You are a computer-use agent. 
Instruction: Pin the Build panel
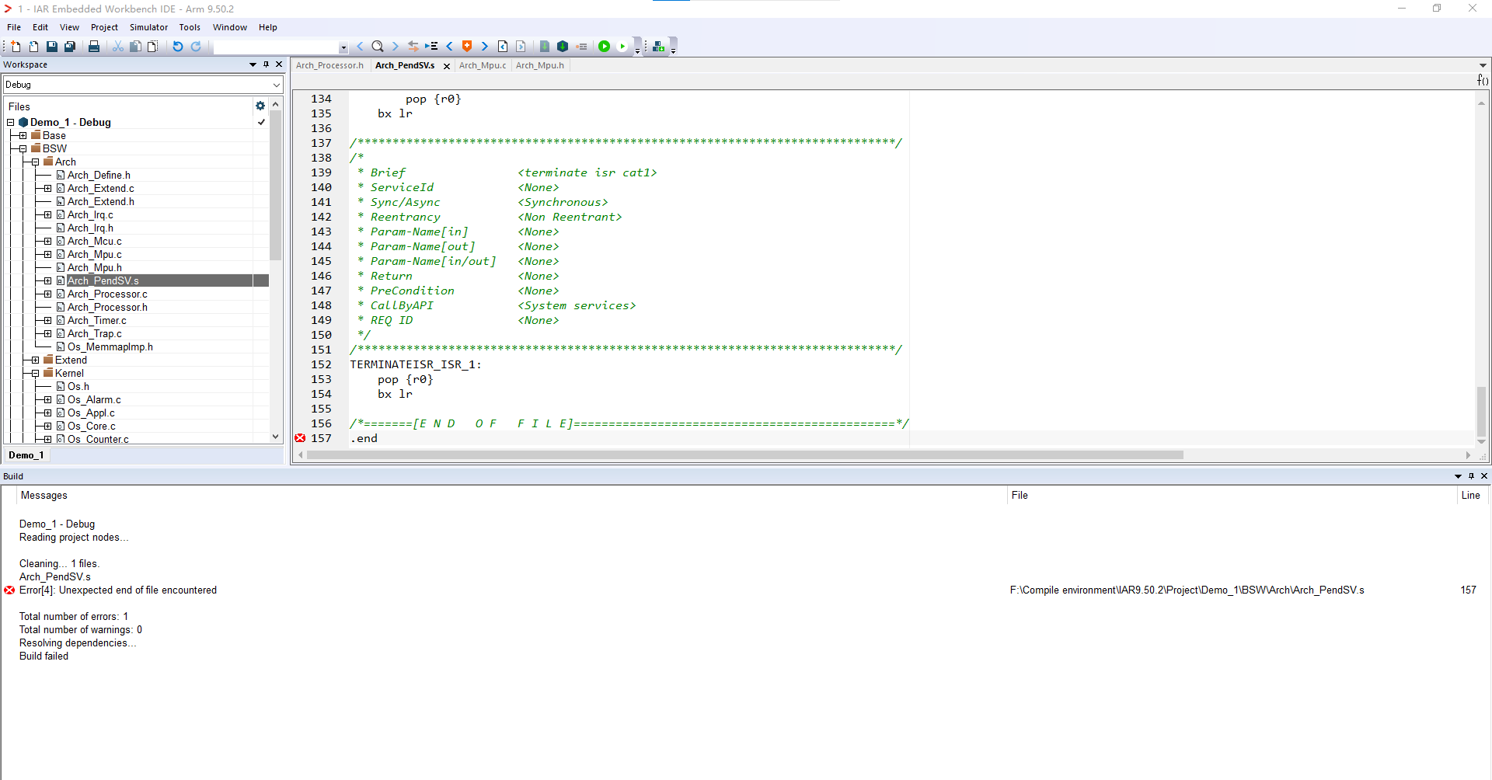[x=1471, y=476]
